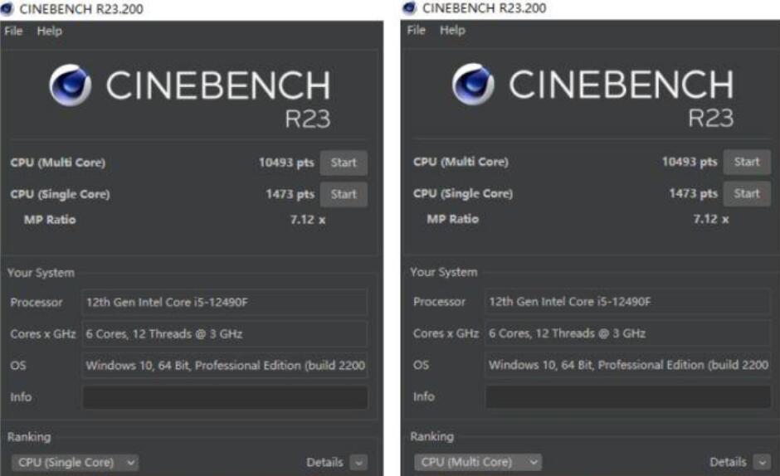Viewport: 780px width, 476px height.
Task: Click 'MP Ratio' label in left window
Action: [x=50, y=220]
